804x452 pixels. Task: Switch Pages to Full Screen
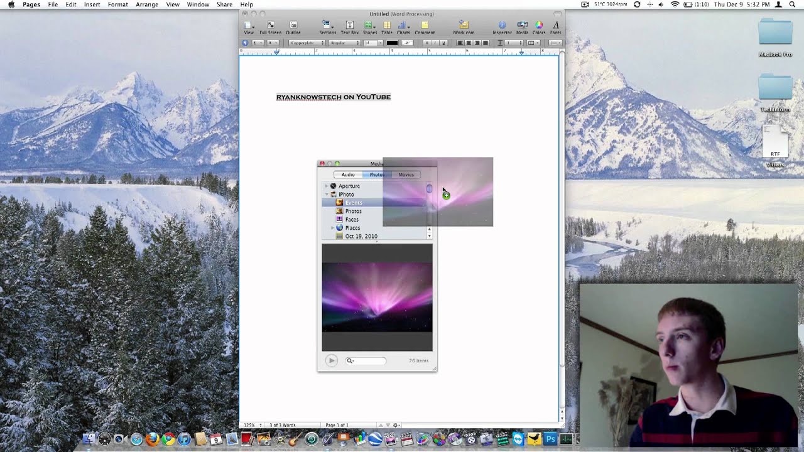tap(271, 27)
